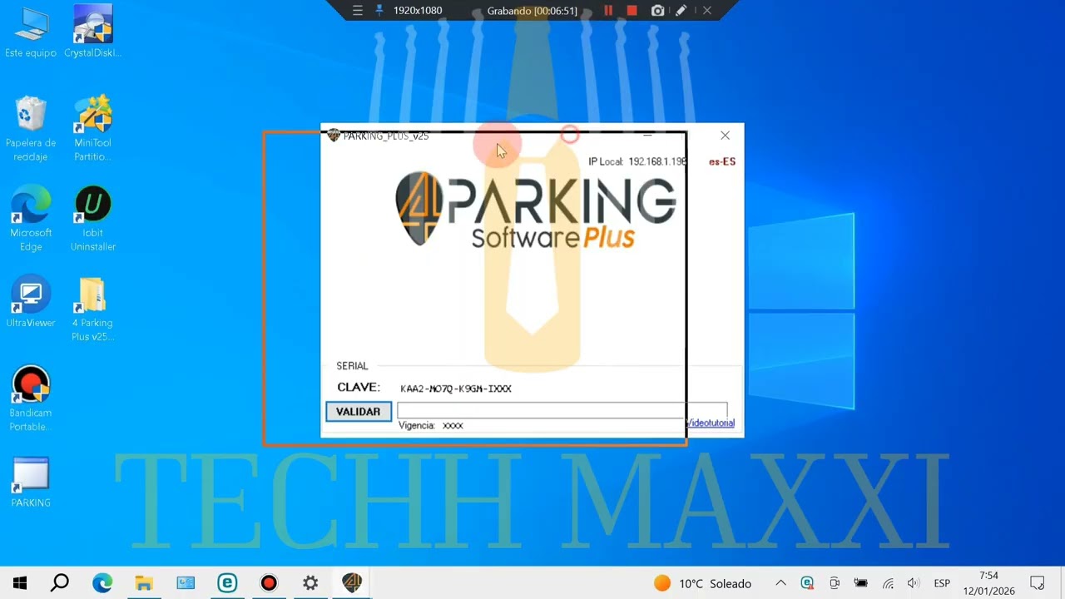Focus the serial key input field
The image size is (1065, 599).
point(562,411)
